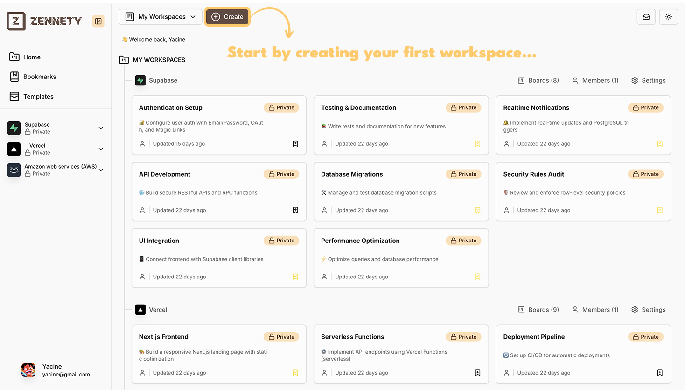Expand Amazon web services workspace in sidebar
Viewport: 685px width, 390px height.
pyautogui.click(x=101, y=170)
